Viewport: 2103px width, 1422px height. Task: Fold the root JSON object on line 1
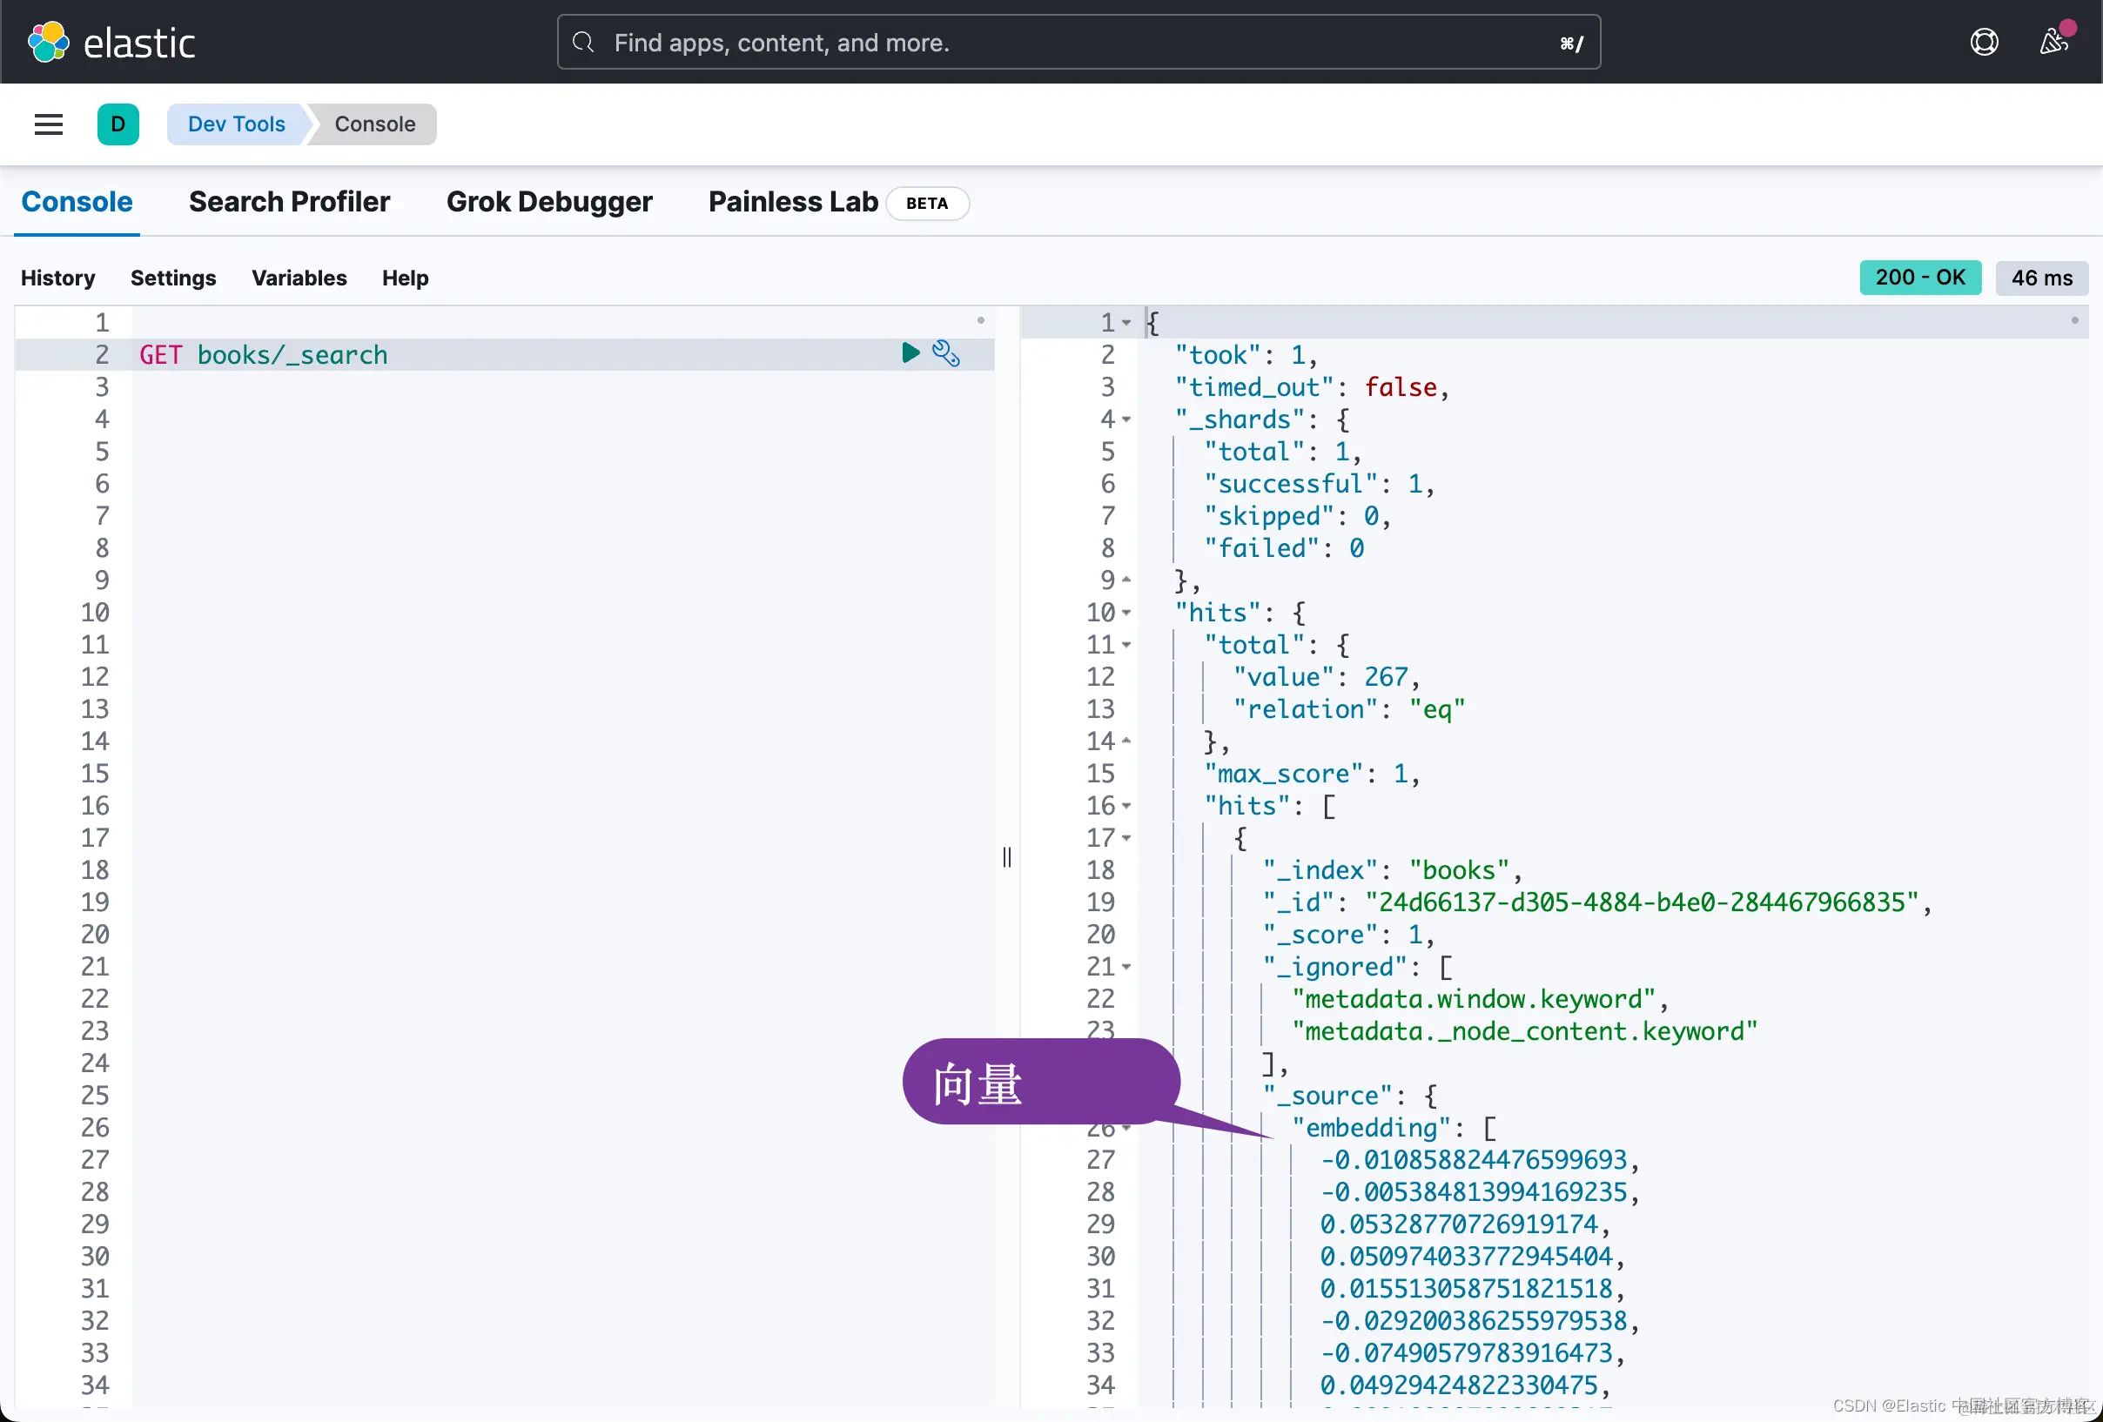pyautogui.click(x=1126, y=323)
